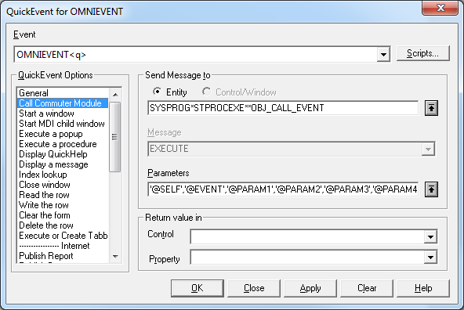Click the OK button
This screenshot has width=464, height=310.
click(197, 288)
